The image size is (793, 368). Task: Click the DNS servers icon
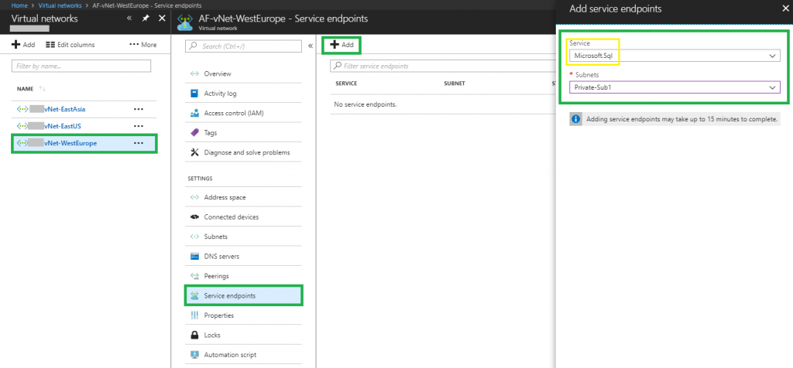pyautogui.click(x=194, y=257)
